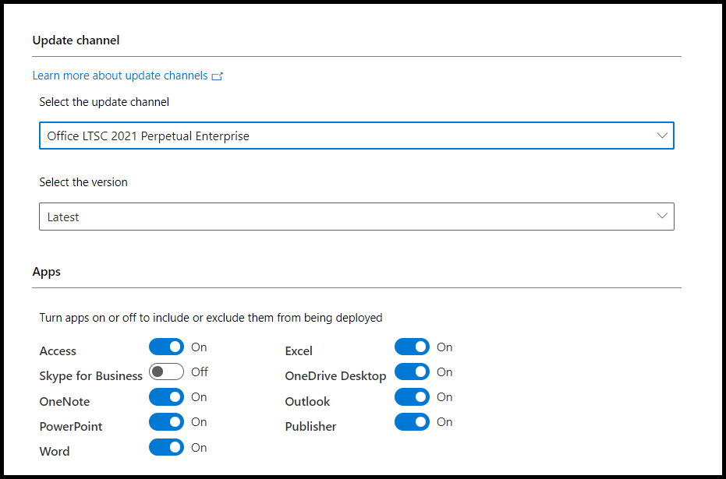Disable the OneDrive Desktop toggle
726x479 pixels.
pyautogui.click(x=412, y=372)
